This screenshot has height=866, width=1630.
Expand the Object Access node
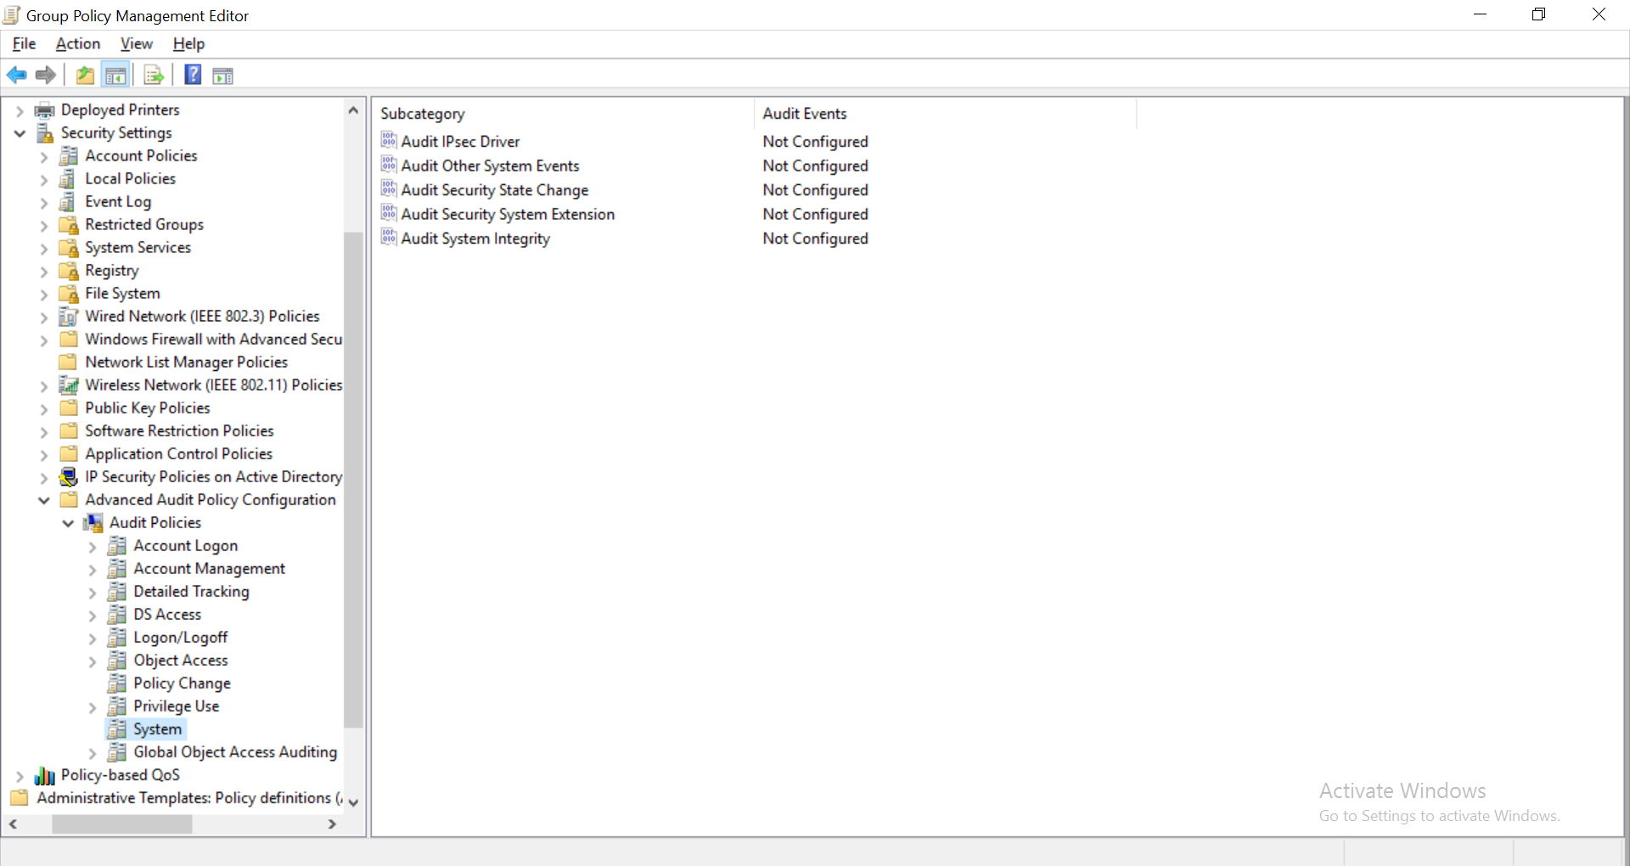(x=92, y=661)
